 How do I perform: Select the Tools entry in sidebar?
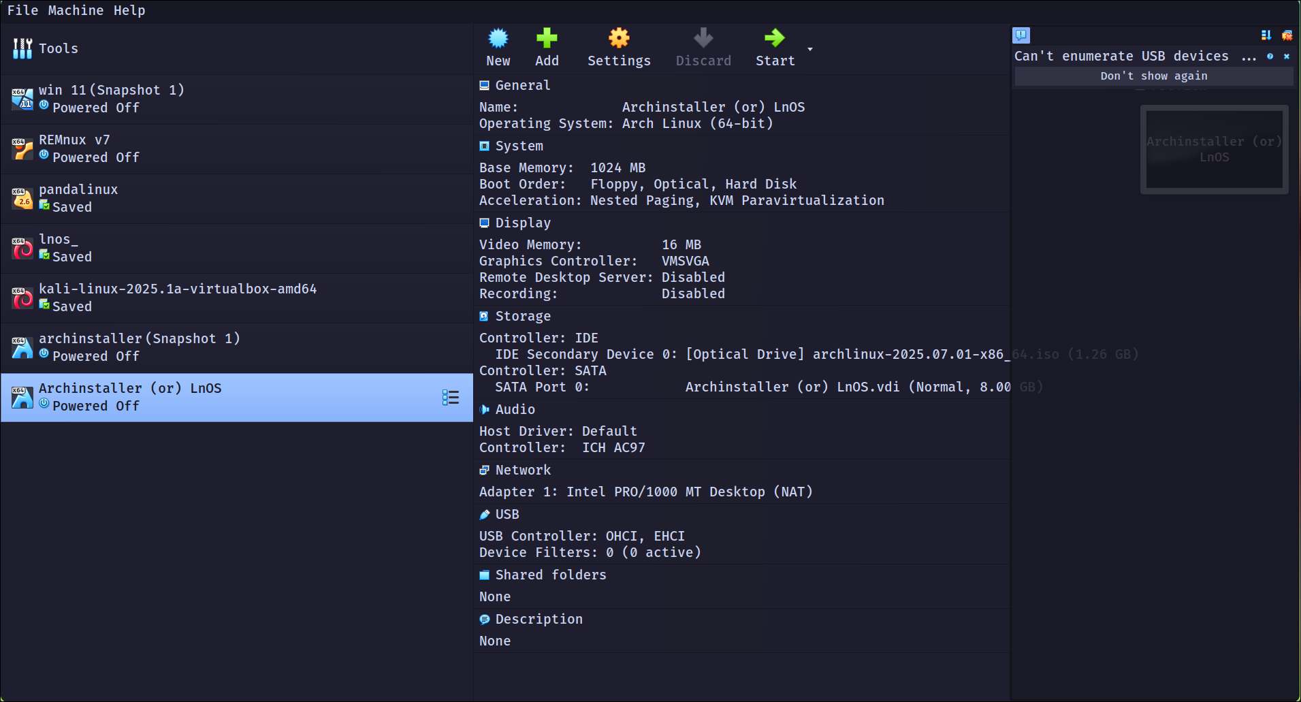[237, 48]
